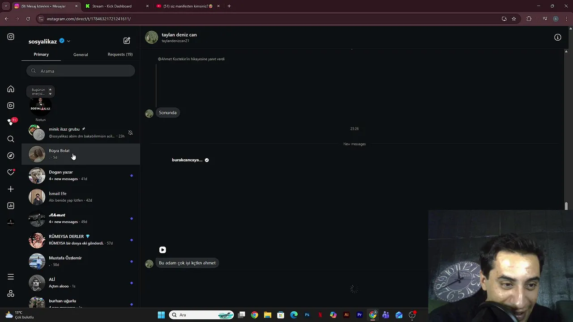
Task: Open browser extensions puzzle icon
Action: coord(529,19)
